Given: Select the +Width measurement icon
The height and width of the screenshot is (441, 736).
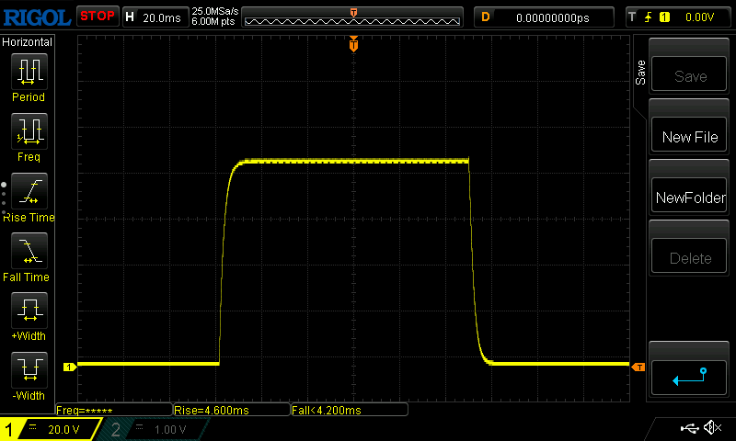Looking at the screenshot, I should pyautogui.click(x=28, y=311).
